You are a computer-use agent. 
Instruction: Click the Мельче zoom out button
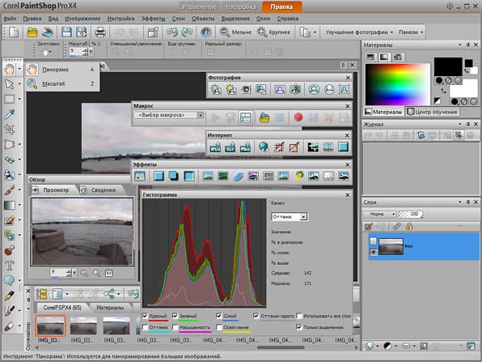point(236,32)
